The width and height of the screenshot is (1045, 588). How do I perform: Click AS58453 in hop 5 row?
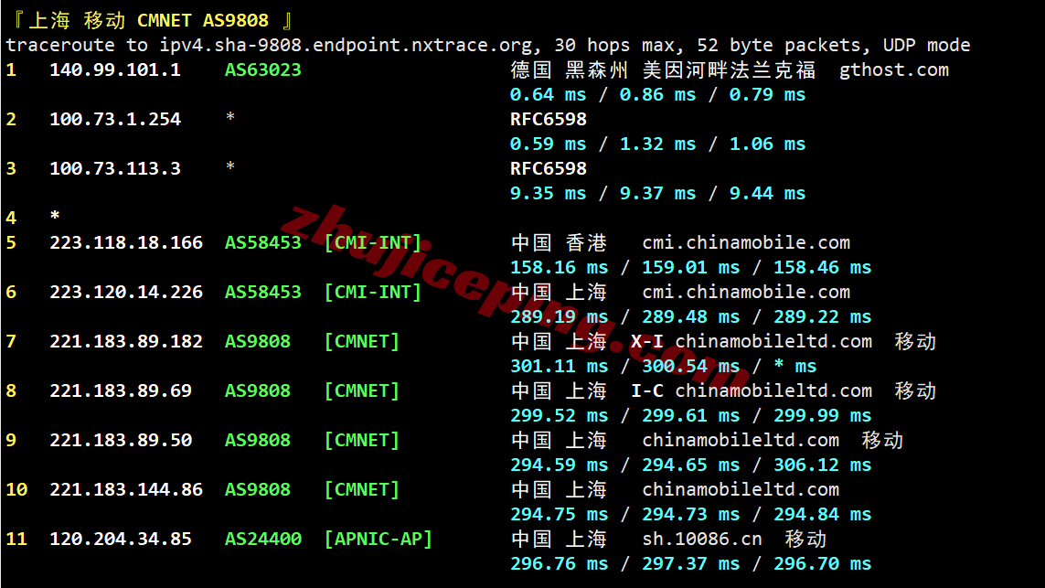(x=263, y=242)
